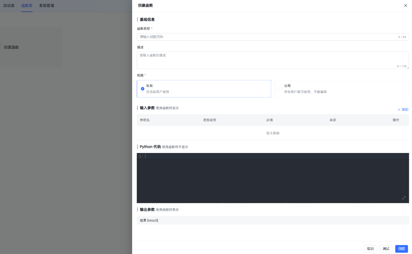Click the 参数名 column header
This screenshot has height=254, width=412.
(x=145, y=120)
